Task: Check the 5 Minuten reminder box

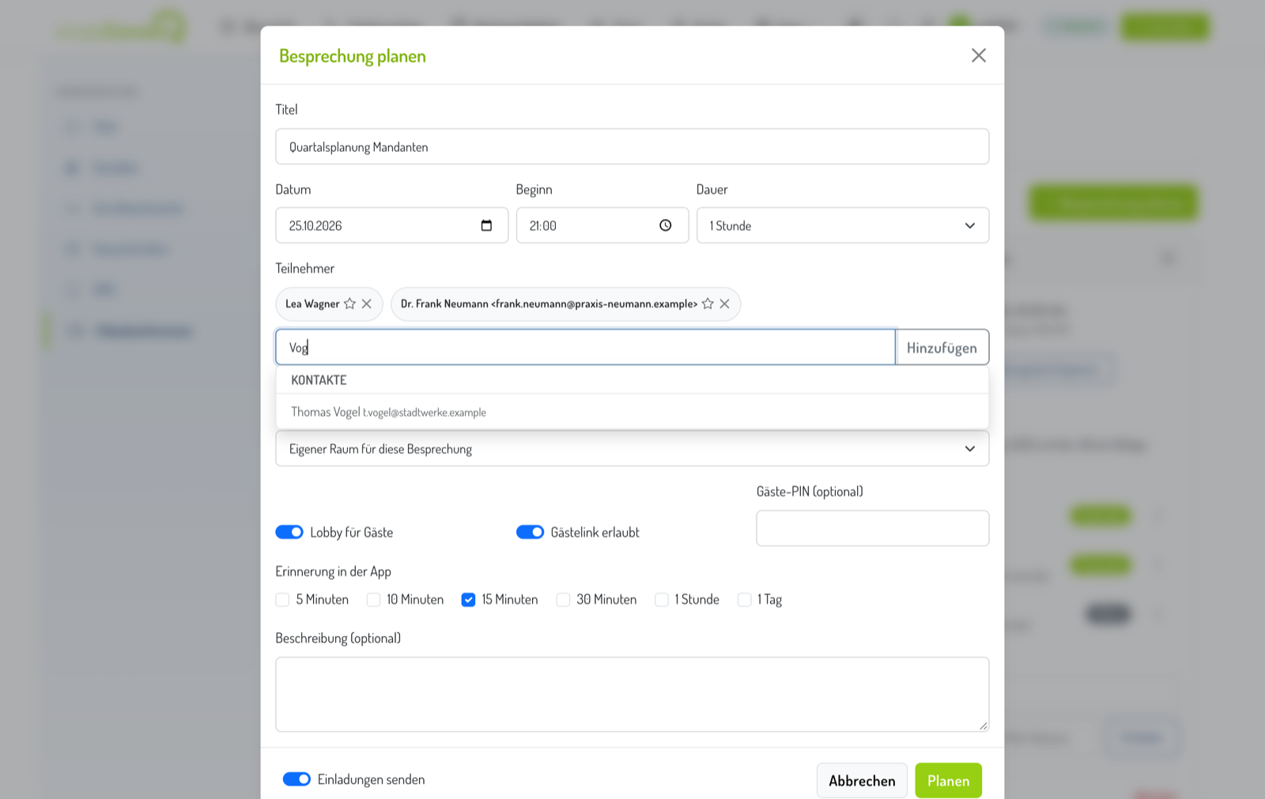Action: point(282,600)
